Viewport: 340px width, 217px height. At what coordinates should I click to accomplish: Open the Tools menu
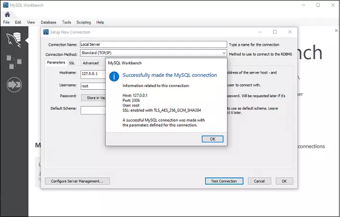click(x=66, y=22)
